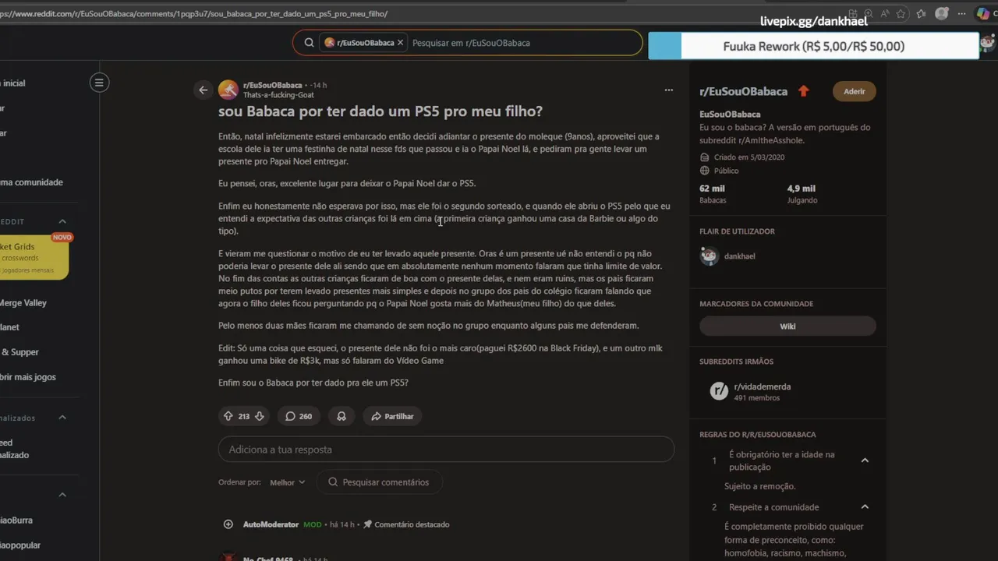This screenshot has height=561, width=998.
Task: Click the Copilot icon in browser toolbar
Action: (x=982, y=14)
